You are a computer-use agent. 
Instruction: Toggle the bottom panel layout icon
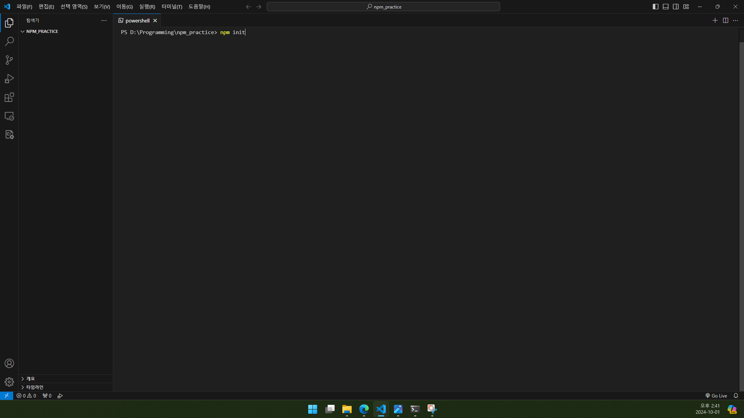coord(666,7)
